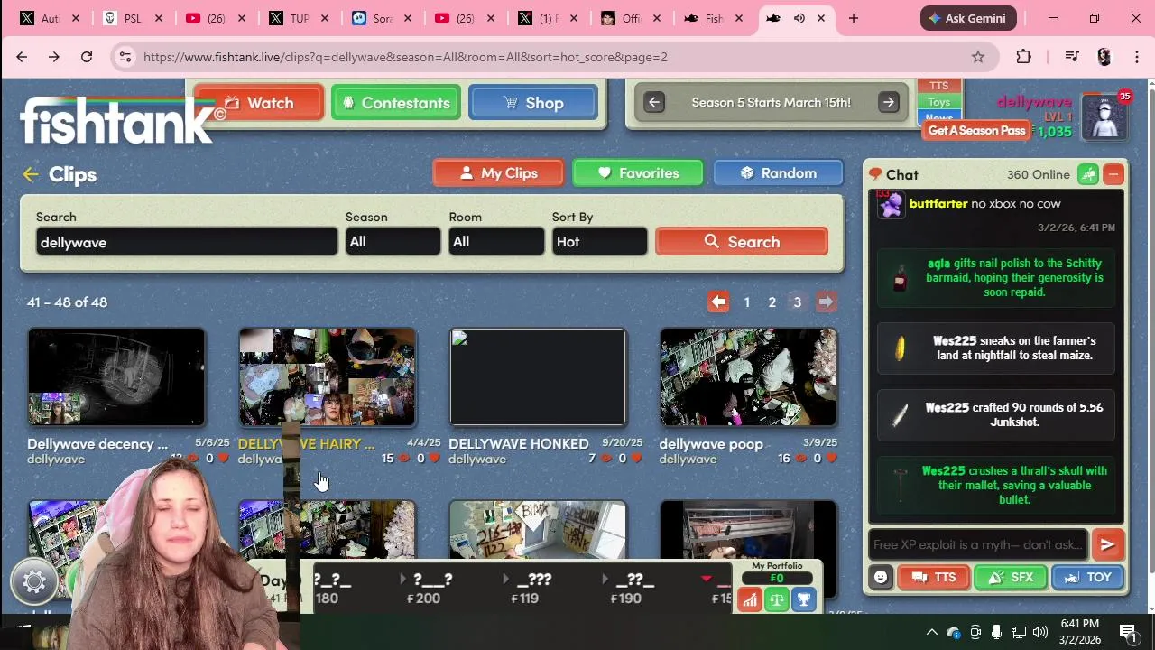
Task: Collapse the Chat panel
Action: click(x=1113, y=175)
